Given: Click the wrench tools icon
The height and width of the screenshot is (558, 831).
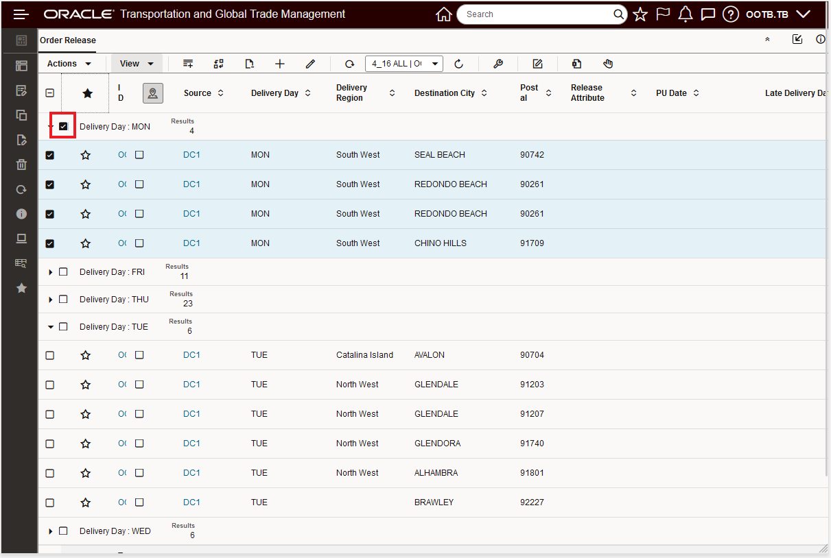Looking at the screenshot, I should [499, 64].
